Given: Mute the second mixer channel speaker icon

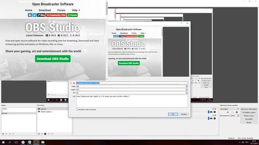Looking at the screenshot, I should pyautogui.click(x=211, y=118).
